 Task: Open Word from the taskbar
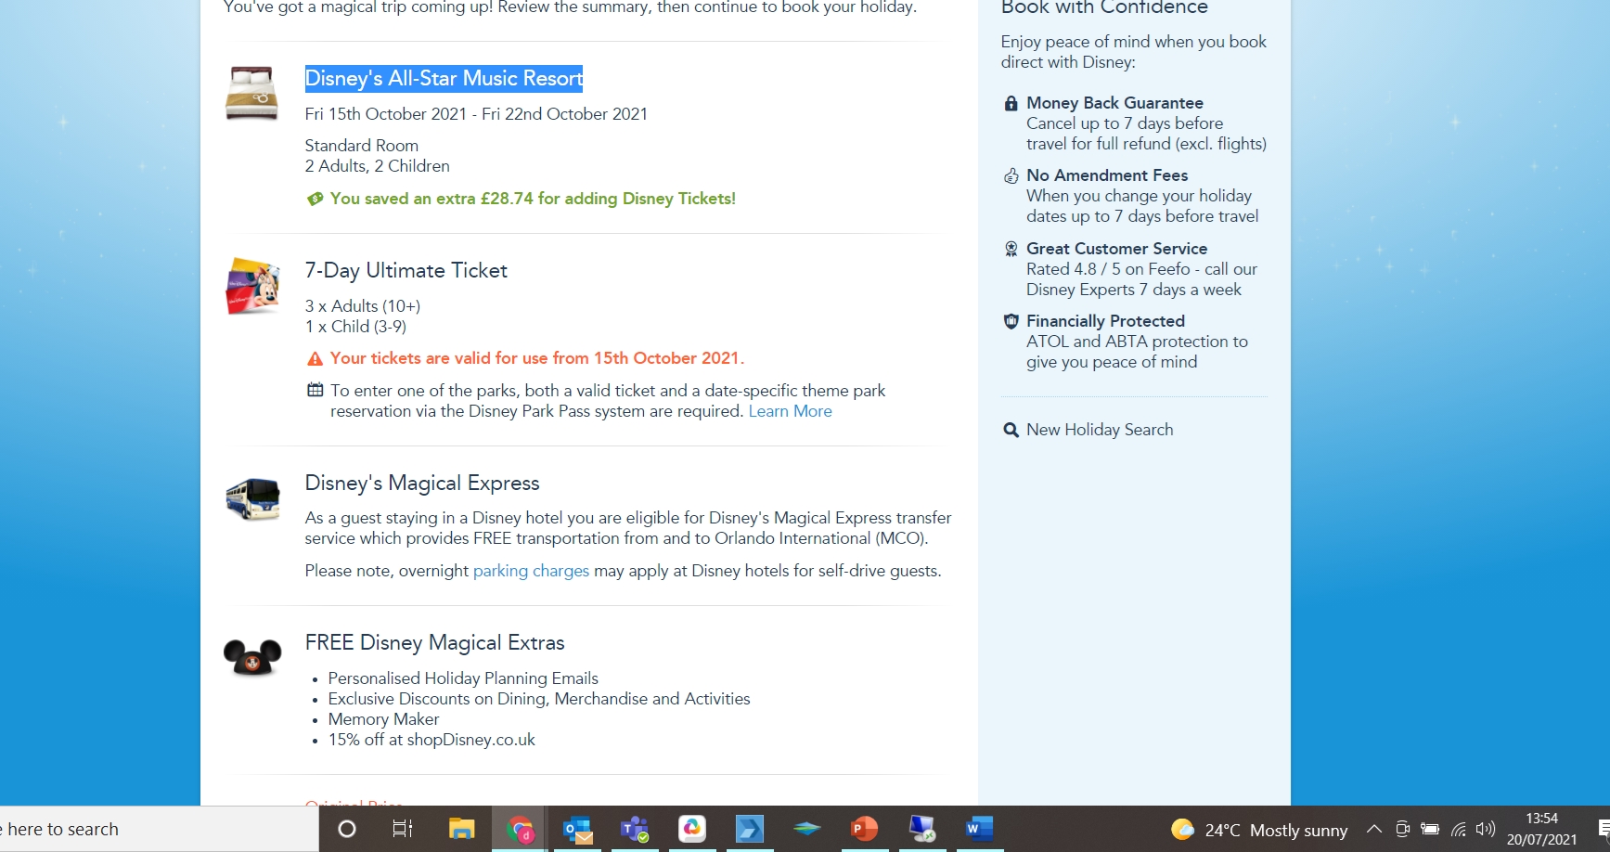(x=979, y=829)
